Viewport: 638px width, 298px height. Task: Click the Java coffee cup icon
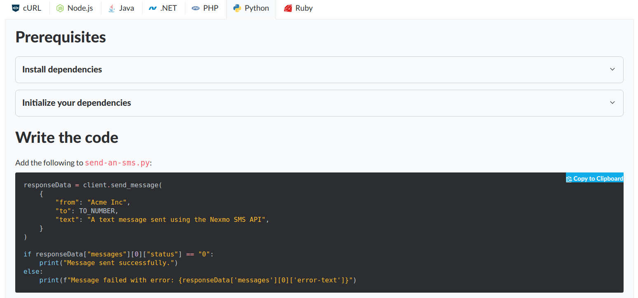112,8
